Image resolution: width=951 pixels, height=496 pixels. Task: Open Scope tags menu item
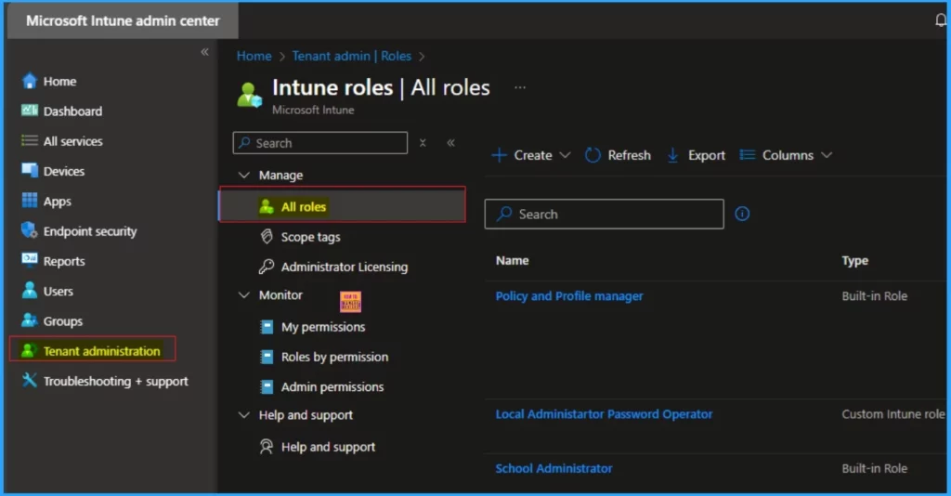[310, 237]
